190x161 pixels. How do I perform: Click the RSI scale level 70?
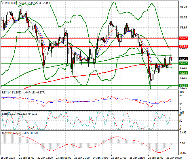(x=181, y=96)
